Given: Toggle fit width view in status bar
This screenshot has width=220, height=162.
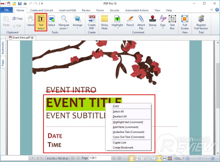Looking at the screenshot, I should point(159,158).
